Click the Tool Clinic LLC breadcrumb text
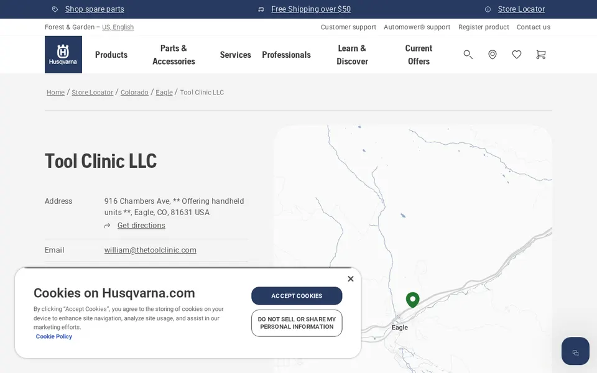This screenshot has height=373, width=597. coord(201,93)
